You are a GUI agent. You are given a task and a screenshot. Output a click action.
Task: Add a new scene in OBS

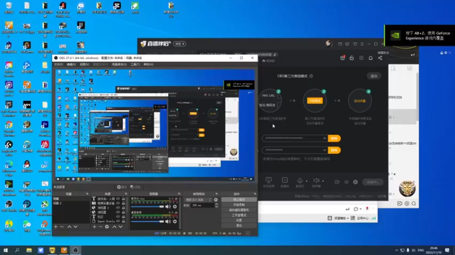coord(56,227)
